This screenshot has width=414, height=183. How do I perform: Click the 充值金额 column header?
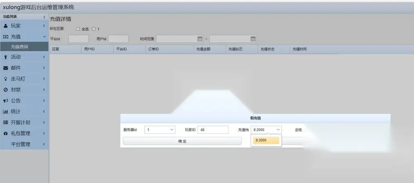[209, 49]
